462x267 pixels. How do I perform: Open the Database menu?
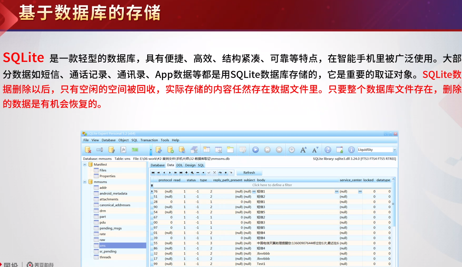[x=109, y=140]
